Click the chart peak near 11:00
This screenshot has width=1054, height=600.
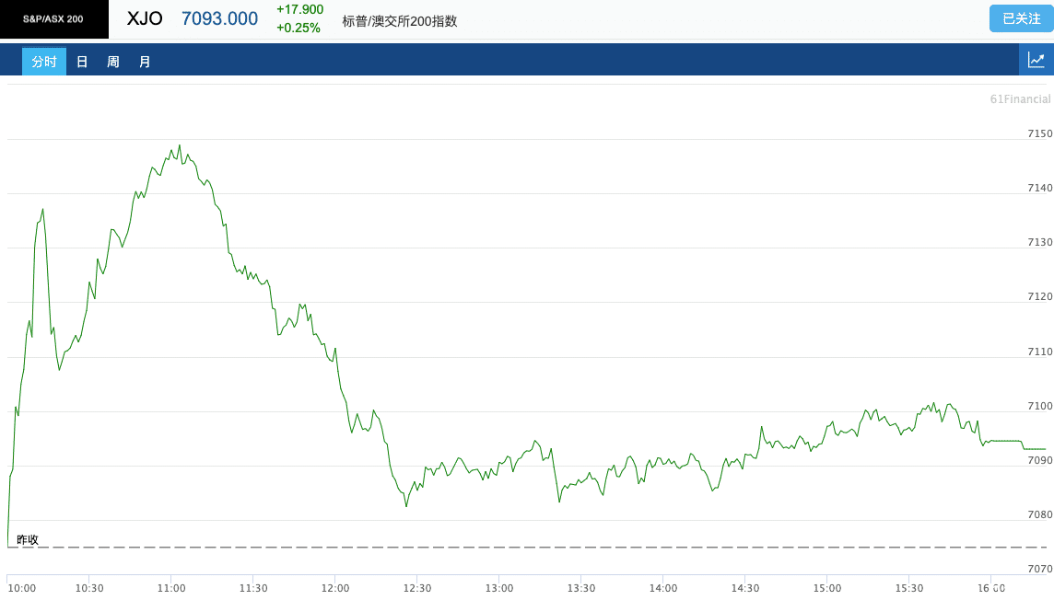179,146
